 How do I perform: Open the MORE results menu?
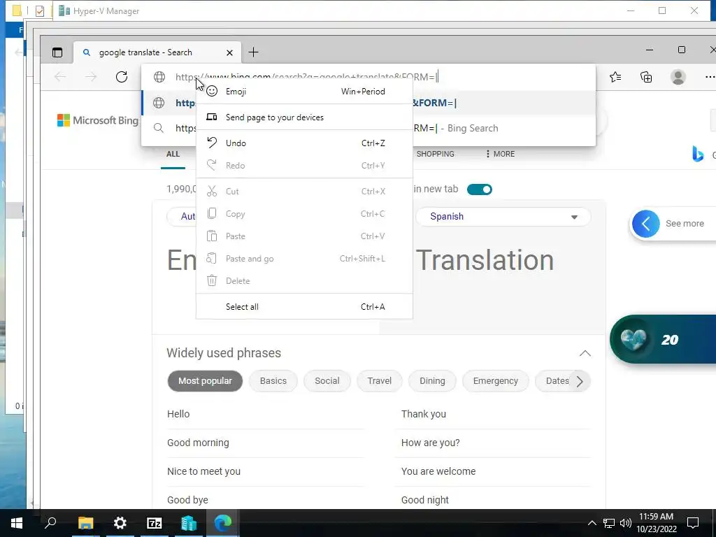pyautogui.click(x=500, y=154)
